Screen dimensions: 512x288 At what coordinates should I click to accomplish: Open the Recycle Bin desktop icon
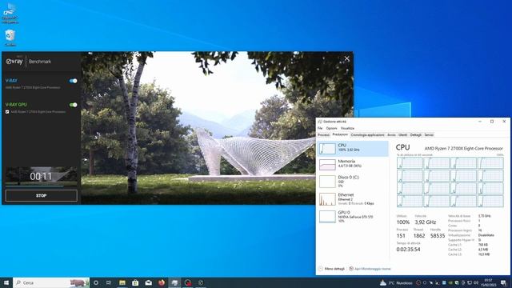point(10,38)
